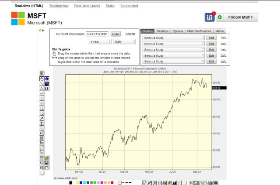Viewport: 280px width, 185px height.
Task: Select the hand pan tool
Action: [42, 79]
